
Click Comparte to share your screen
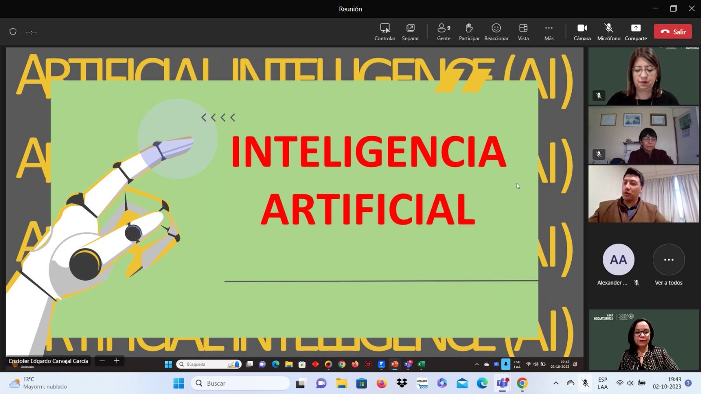tap(636, 32)
